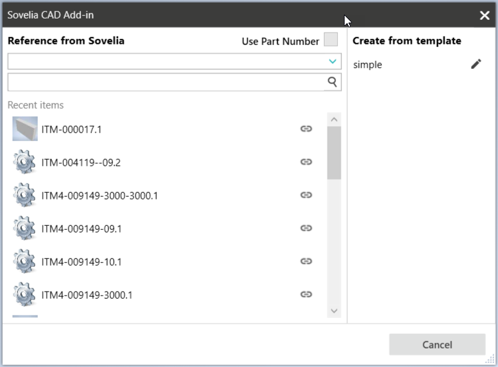
Task: Click the recent items scroll down arrow
Action: coord(334,311)
